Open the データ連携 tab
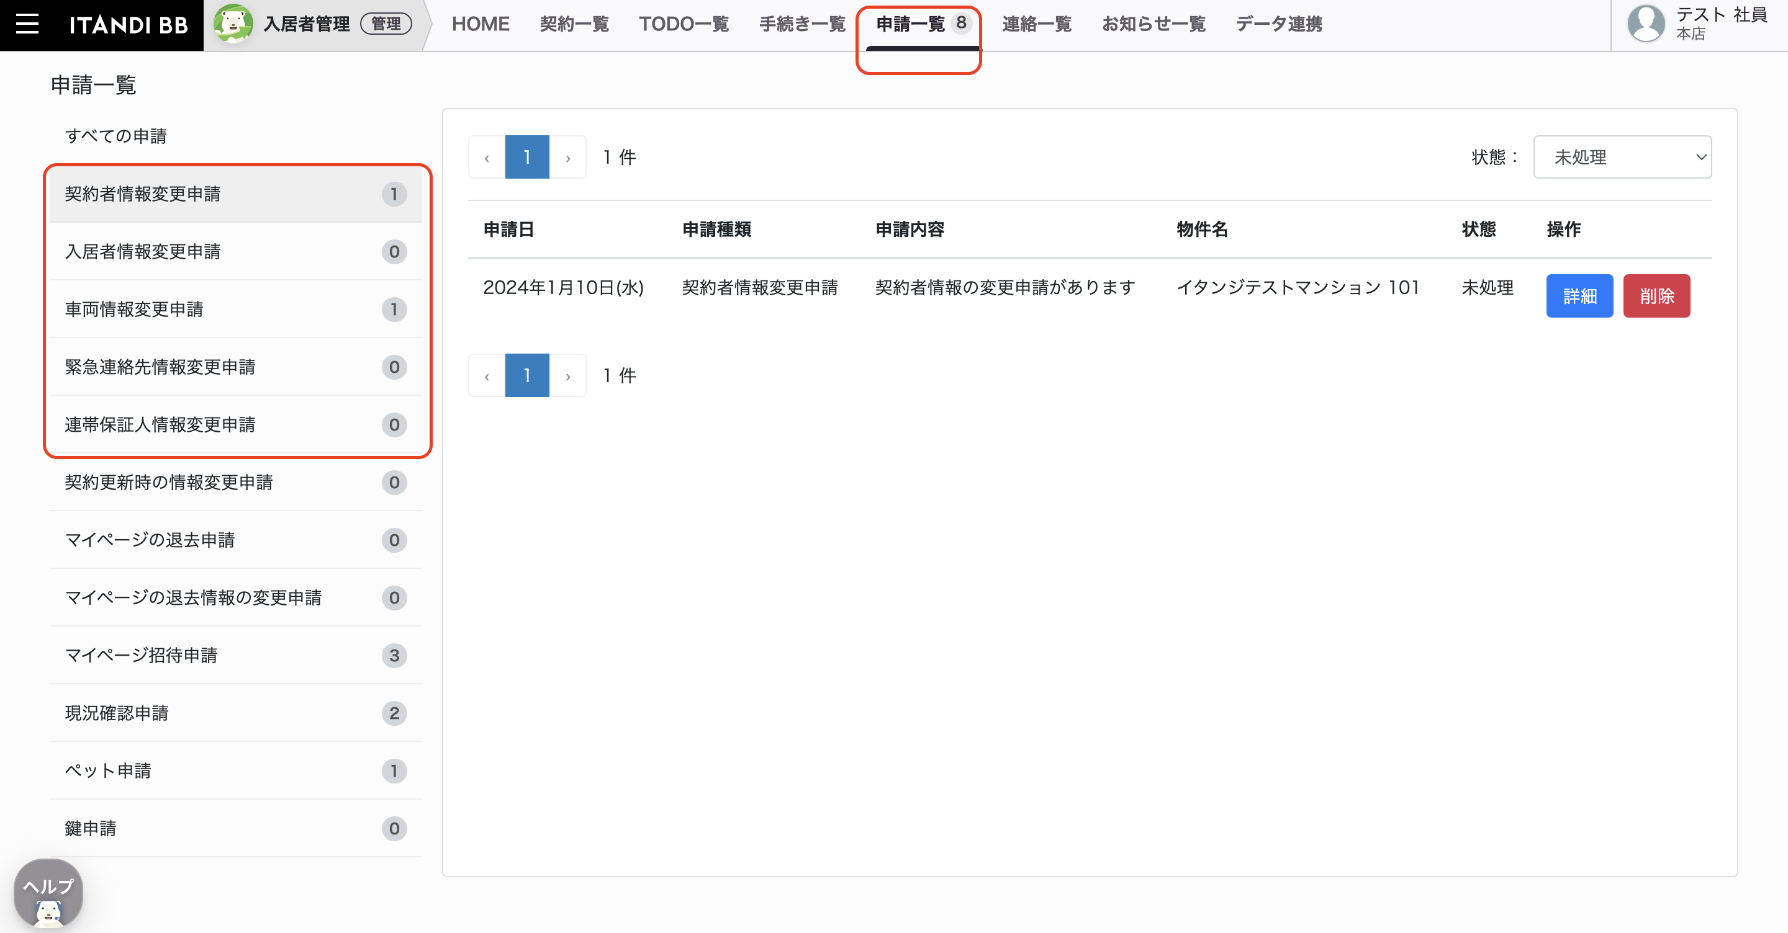Image resolution: width=1788 pixels, height=933 pixels. coord(1278,24)
